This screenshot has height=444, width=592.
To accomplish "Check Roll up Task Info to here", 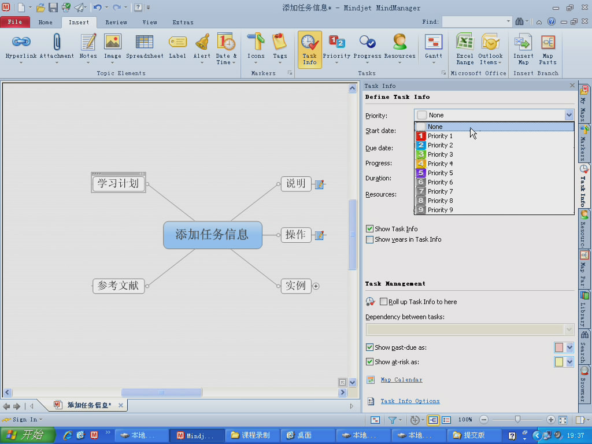I will point(384,302).
